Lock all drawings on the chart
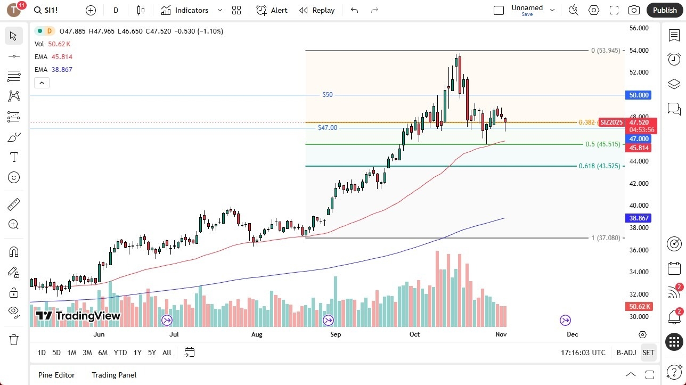Viewport: 686px width, 385px height. (13, 292)
